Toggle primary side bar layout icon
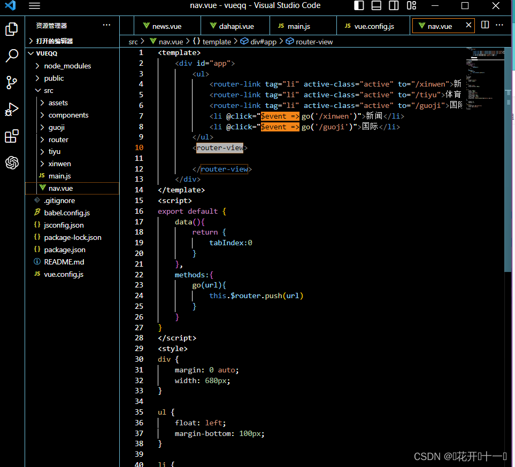Viewport: 515px width, 467px height. pos(359,5)
